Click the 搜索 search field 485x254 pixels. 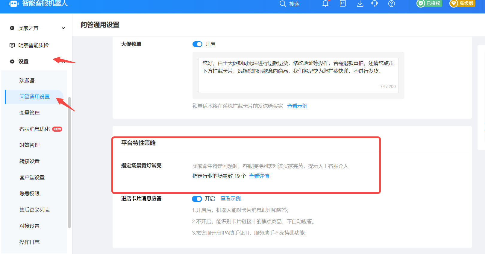point(294,4)
